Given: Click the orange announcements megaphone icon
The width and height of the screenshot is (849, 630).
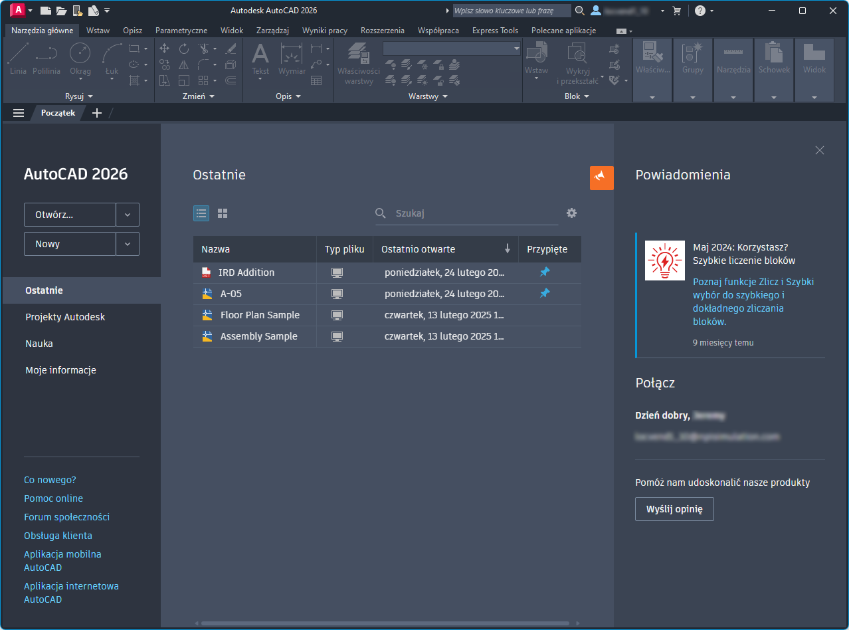Looking at the screenshot, I should (x=602, y=177).
